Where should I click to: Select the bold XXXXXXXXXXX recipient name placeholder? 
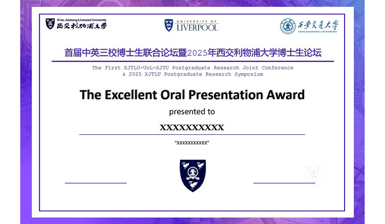(x=192, y=127)
